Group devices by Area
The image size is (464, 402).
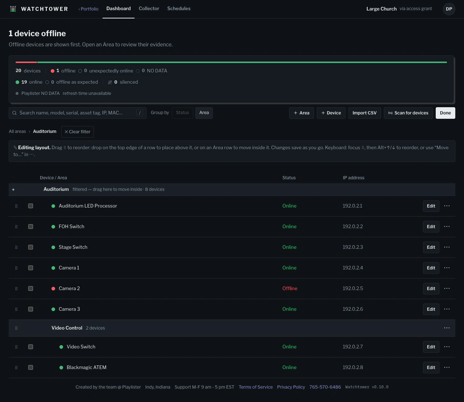204,113
